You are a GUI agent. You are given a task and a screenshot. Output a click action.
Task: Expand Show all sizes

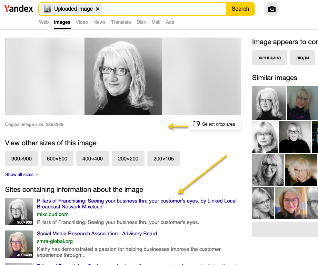click(22, 175)
